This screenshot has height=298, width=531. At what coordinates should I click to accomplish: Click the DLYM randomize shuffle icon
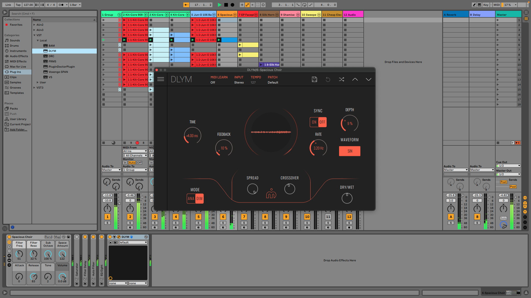[x=342, y=79]
